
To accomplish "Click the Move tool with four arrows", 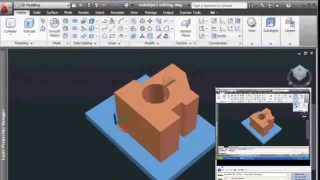I will 150,21.
